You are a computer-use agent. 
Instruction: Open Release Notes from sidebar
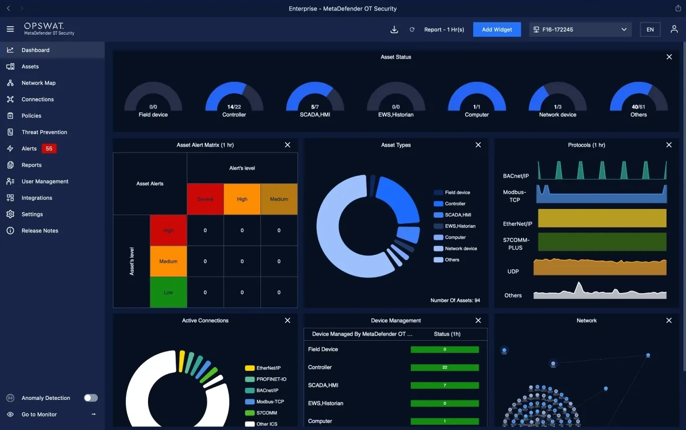click(x=52, y=231)
